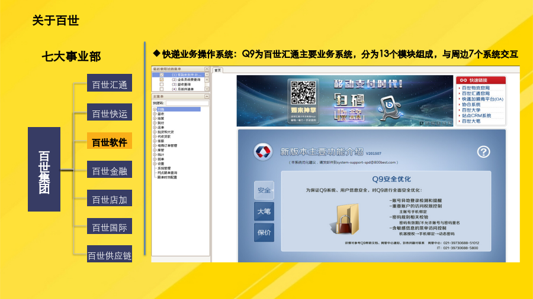Viewport: 533px width, 299px height.
Task: Select the 安全 feature tab
Action: pyautogui.click(x=264, y=190)
